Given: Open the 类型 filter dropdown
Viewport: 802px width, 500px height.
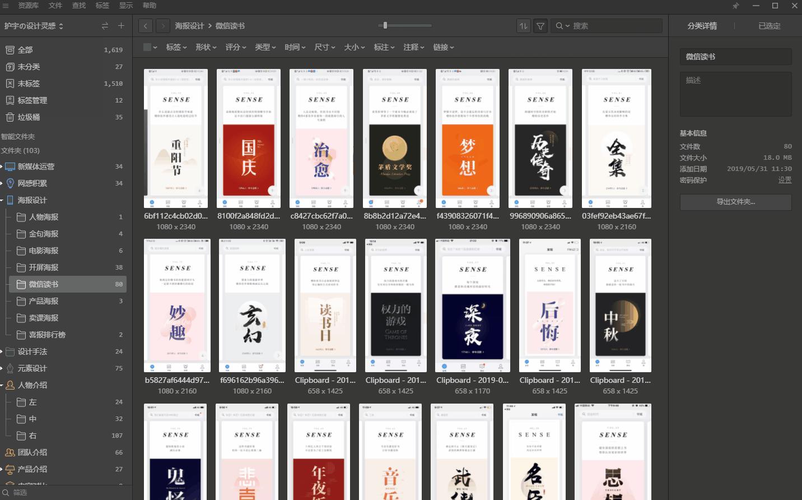Looking at the screenshot, I should click(265, 47).
